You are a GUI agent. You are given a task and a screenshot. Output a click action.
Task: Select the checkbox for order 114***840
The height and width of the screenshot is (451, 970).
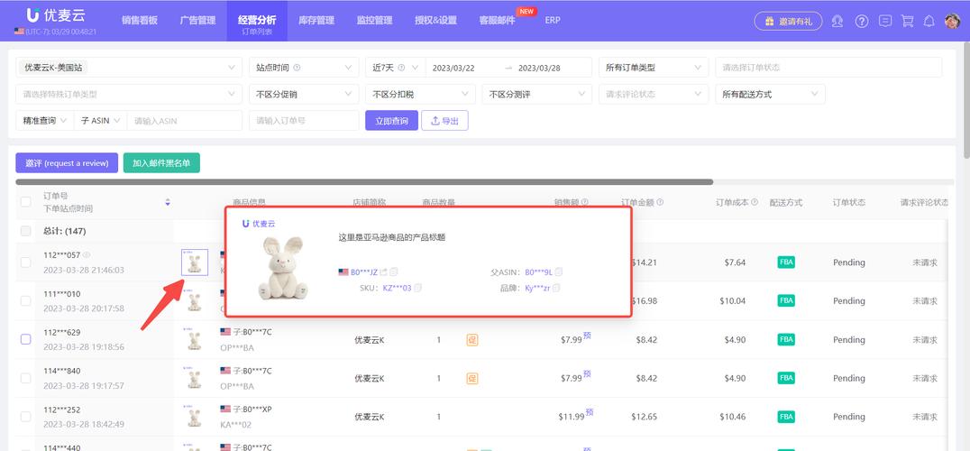coord(26,378)
